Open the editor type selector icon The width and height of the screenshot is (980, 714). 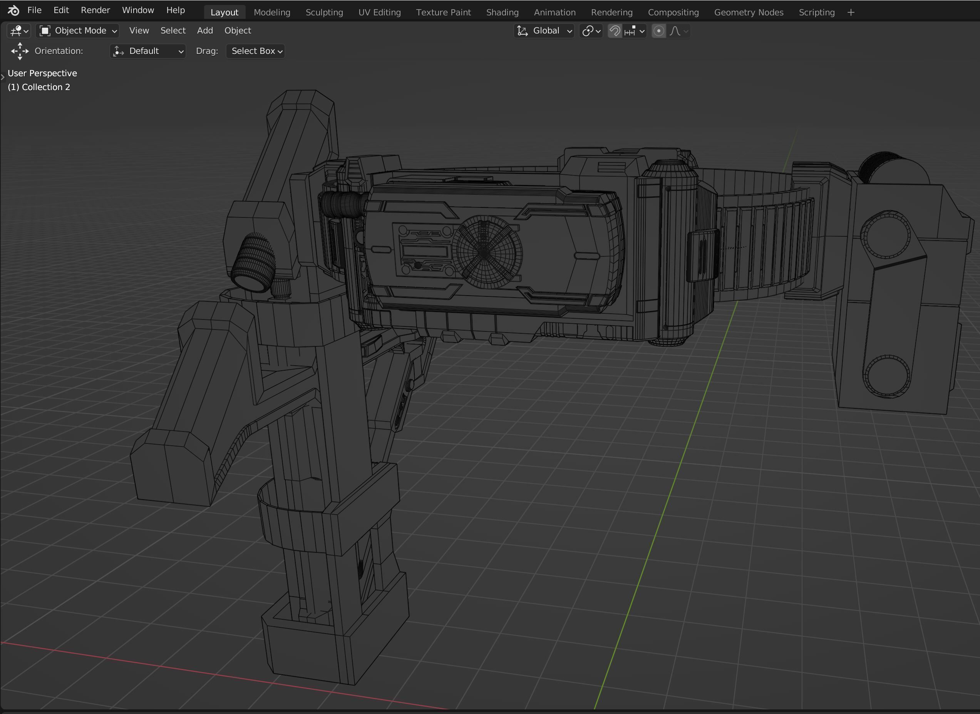18,31
